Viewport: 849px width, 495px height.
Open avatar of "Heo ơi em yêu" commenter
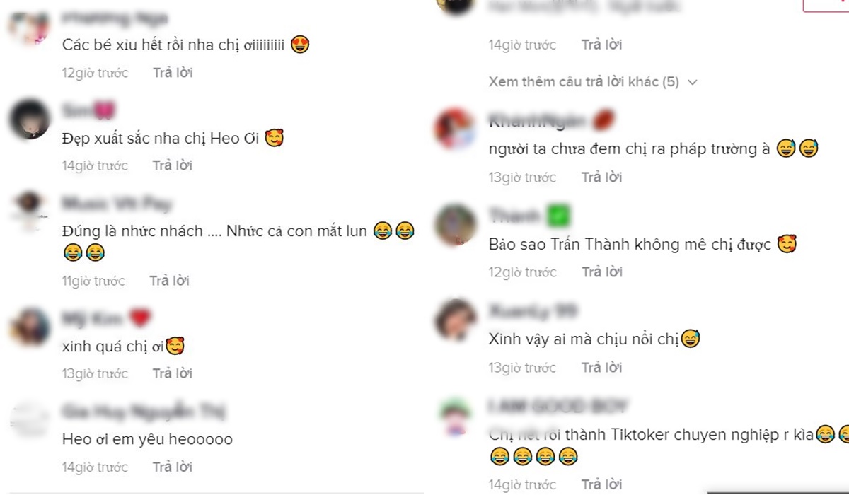[x=30, y=419]
